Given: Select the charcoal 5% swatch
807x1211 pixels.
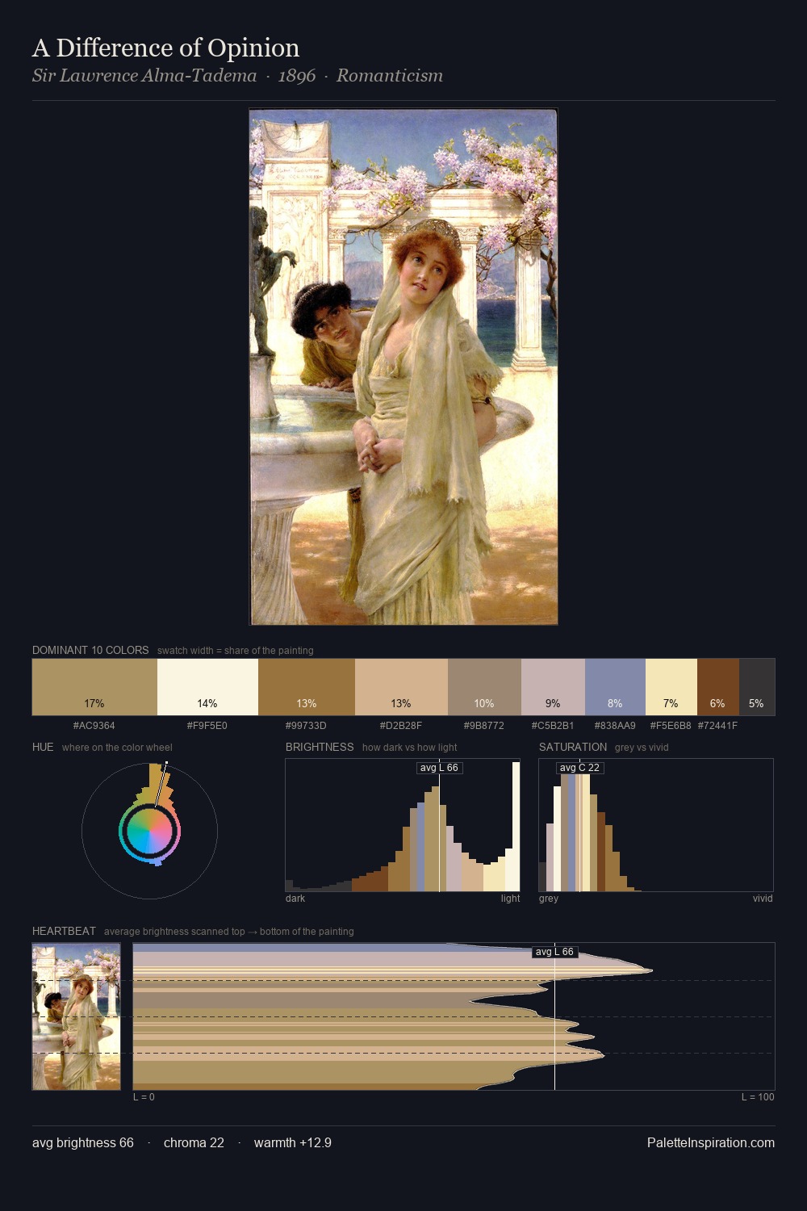Looking at the screenshot, I should pyautogui.click(x=757, y=687).
